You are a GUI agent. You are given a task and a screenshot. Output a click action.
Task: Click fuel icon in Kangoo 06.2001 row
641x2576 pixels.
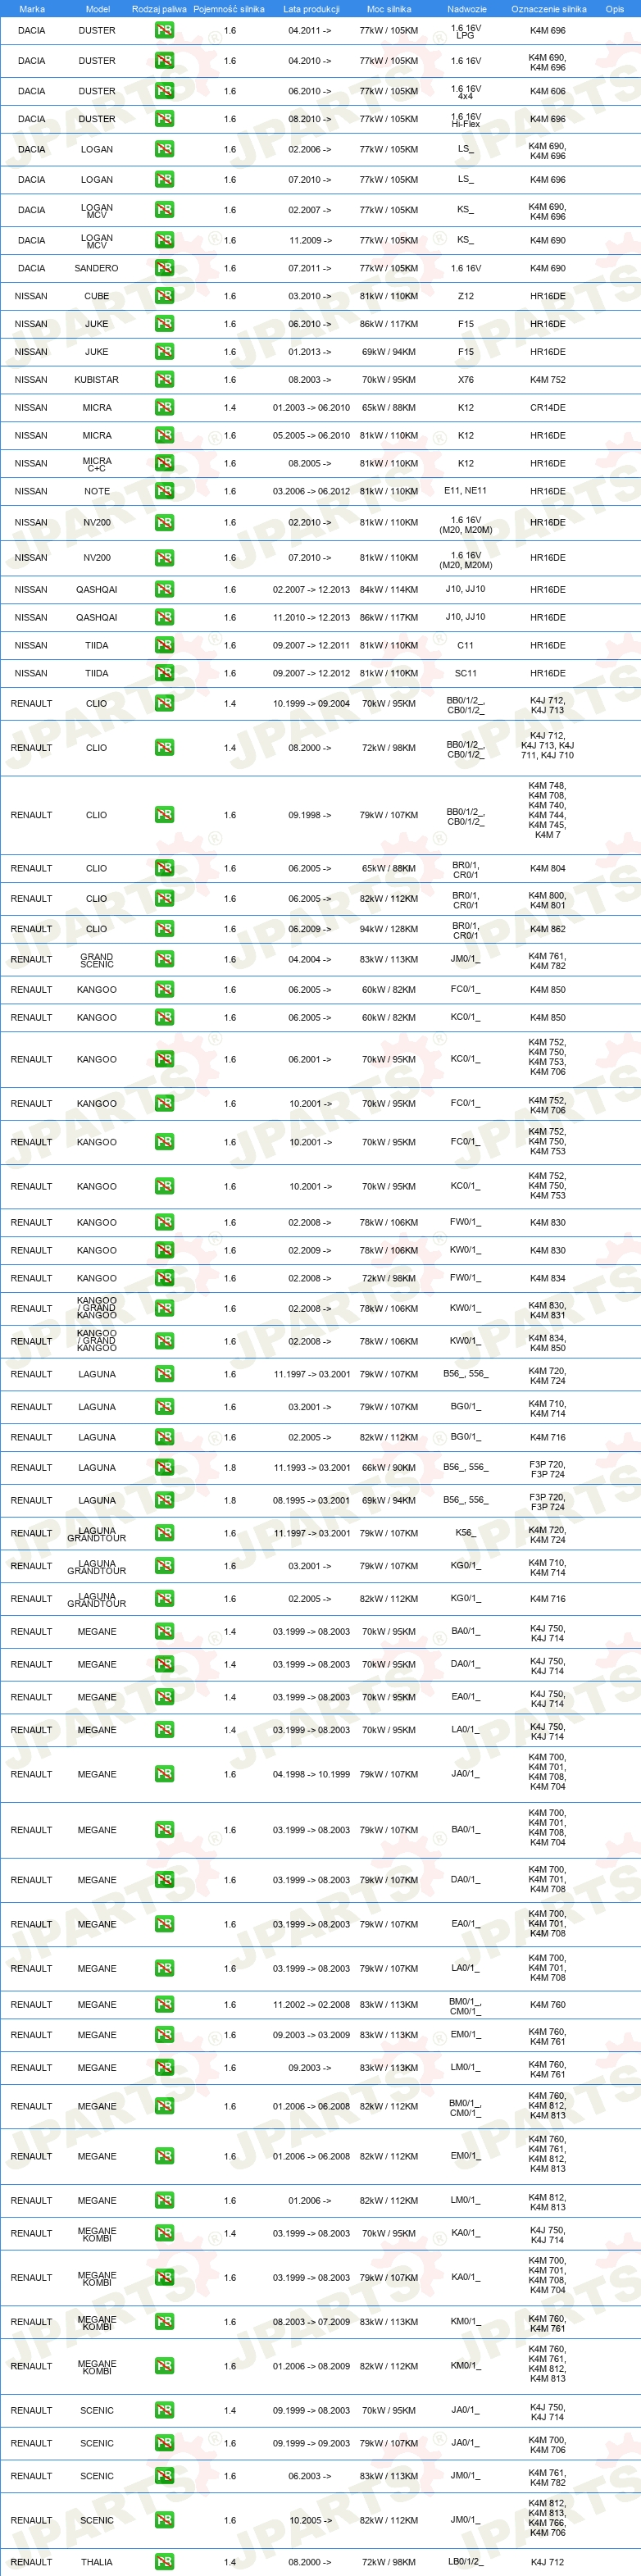pyautogui.click(x=164, y=1059)
